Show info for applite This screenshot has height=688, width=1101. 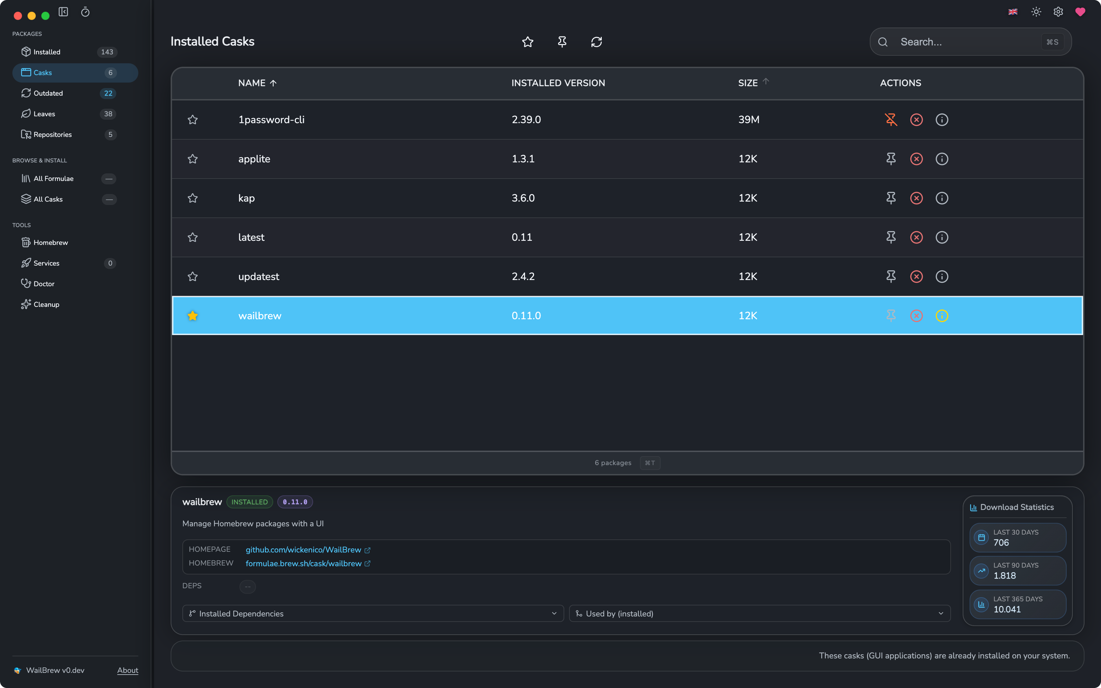(942, 159)
